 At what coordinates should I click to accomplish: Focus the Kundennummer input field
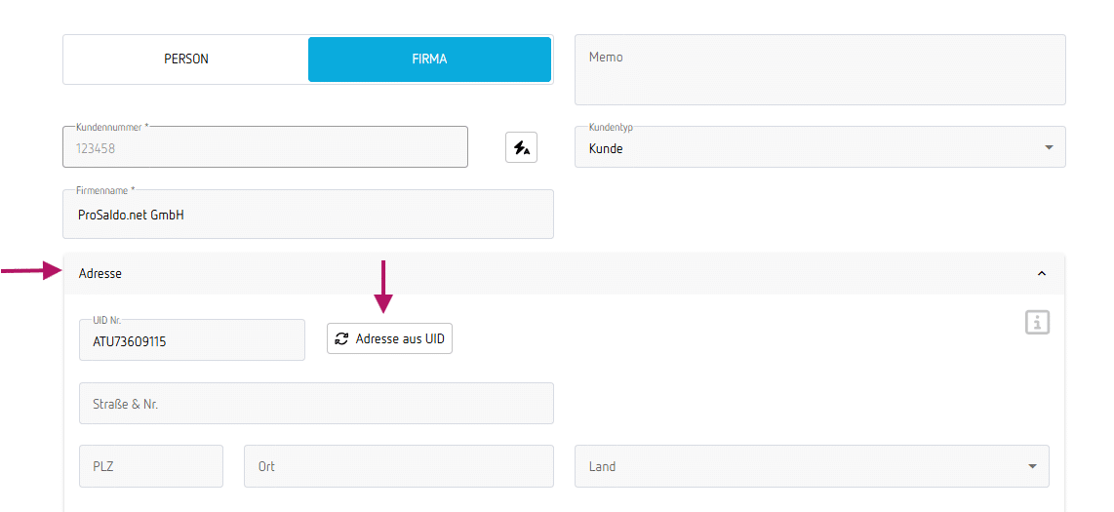click(x=265, y=148)
